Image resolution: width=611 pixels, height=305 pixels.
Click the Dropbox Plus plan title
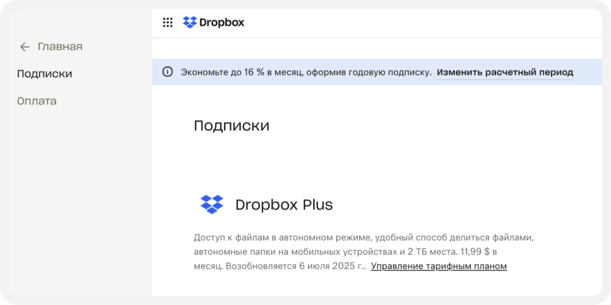pos(284,205)
